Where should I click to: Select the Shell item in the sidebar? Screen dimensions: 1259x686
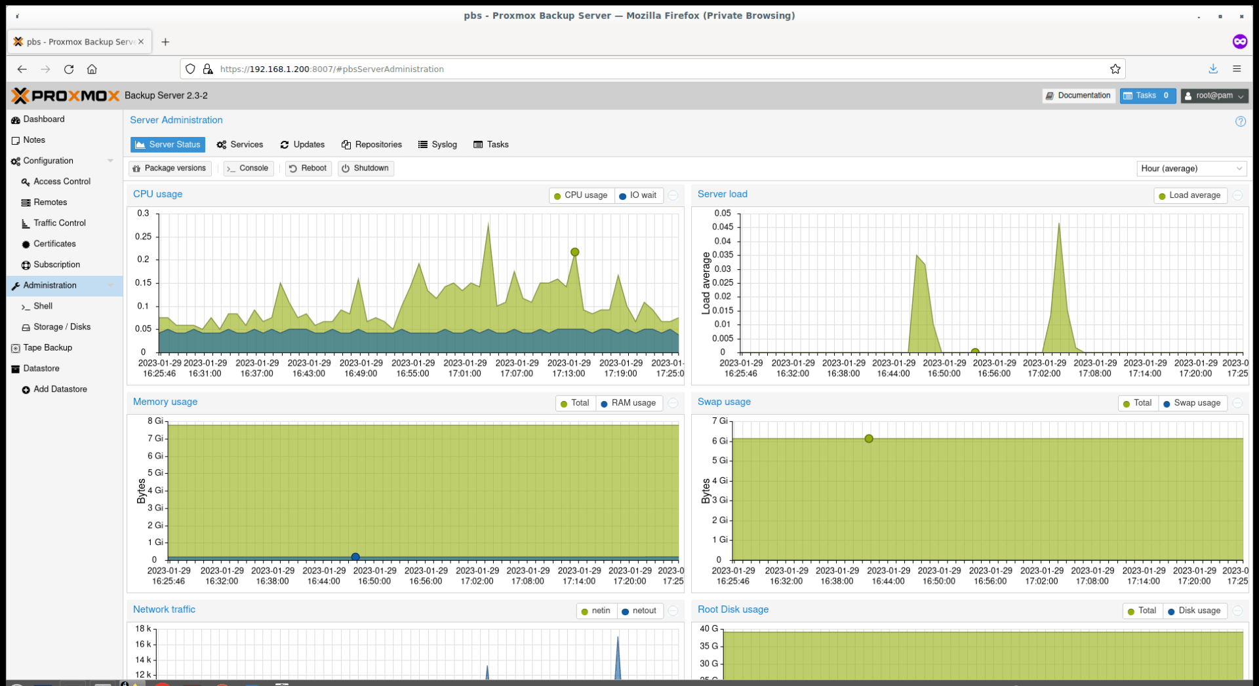click(x=43, y=306)
